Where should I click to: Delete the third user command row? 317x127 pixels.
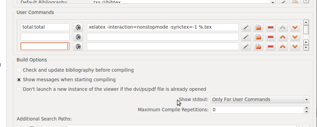pyautogui.click(x=271, y=46)
